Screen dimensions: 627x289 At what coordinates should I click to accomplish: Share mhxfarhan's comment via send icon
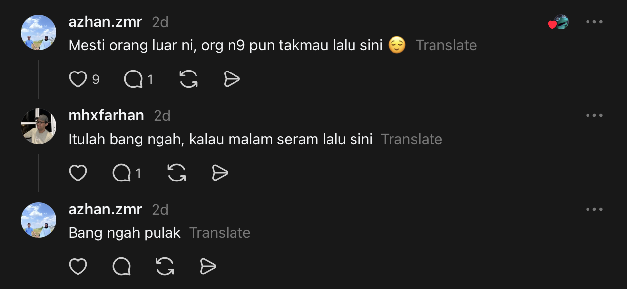(x=220, y=173)
